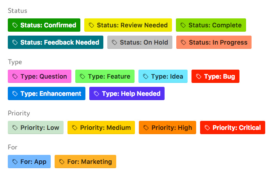The width and height of the screenshot is (273, 176).
Task: Select the Type: Question label
Action: click(39, 76)
